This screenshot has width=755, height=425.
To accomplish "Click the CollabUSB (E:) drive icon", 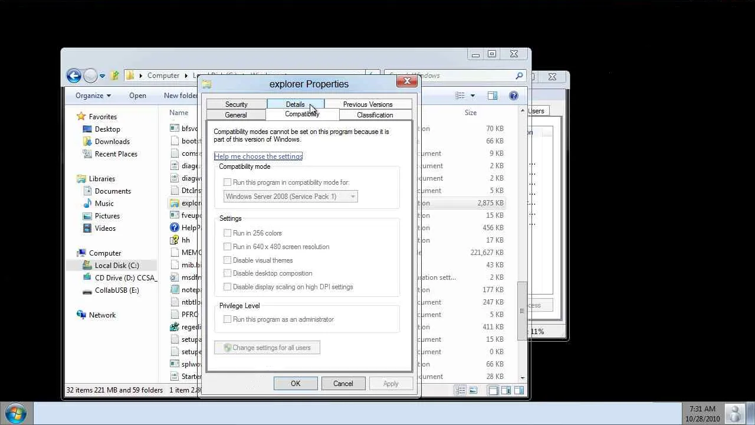I will coord(87,290).
